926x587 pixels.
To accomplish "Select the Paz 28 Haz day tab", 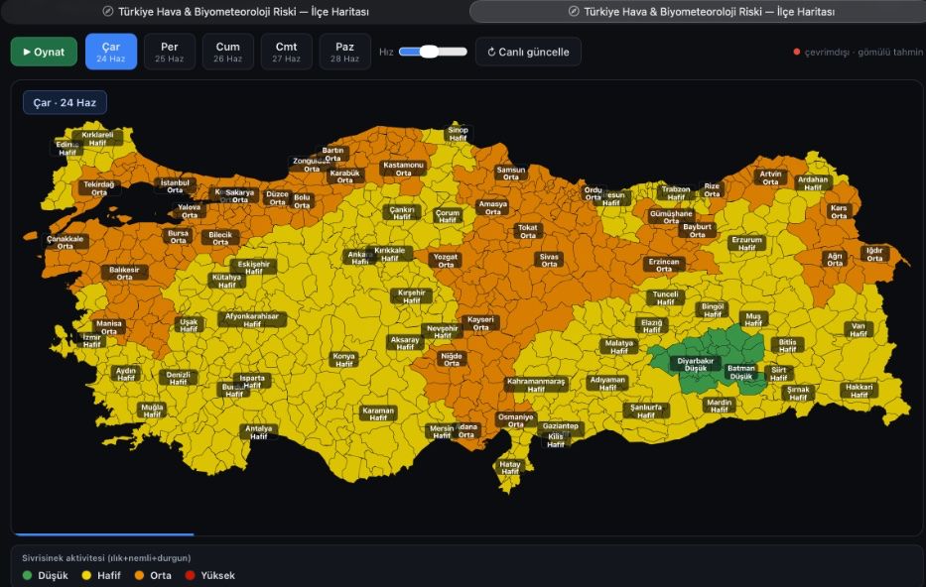I will [x=344, y=52].
